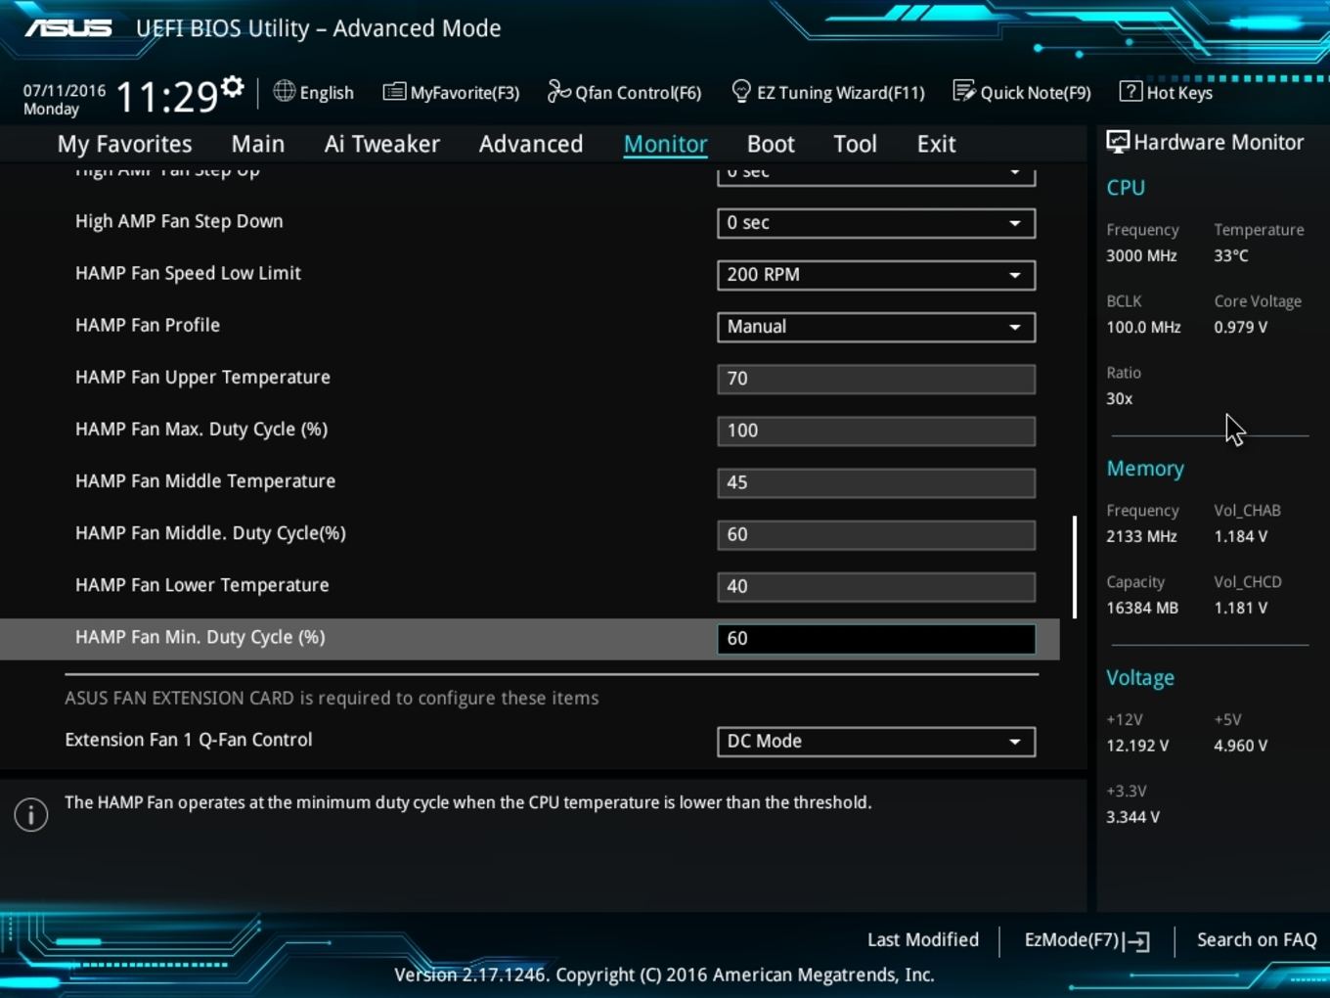Click the info icon beside help text
The width and height of the screenshot is (1330, 998).
(31, 814)
